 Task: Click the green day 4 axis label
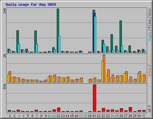[23, 116]
